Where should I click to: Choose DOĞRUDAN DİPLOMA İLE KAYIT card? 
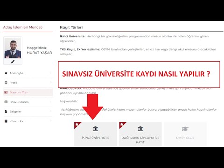140,134
